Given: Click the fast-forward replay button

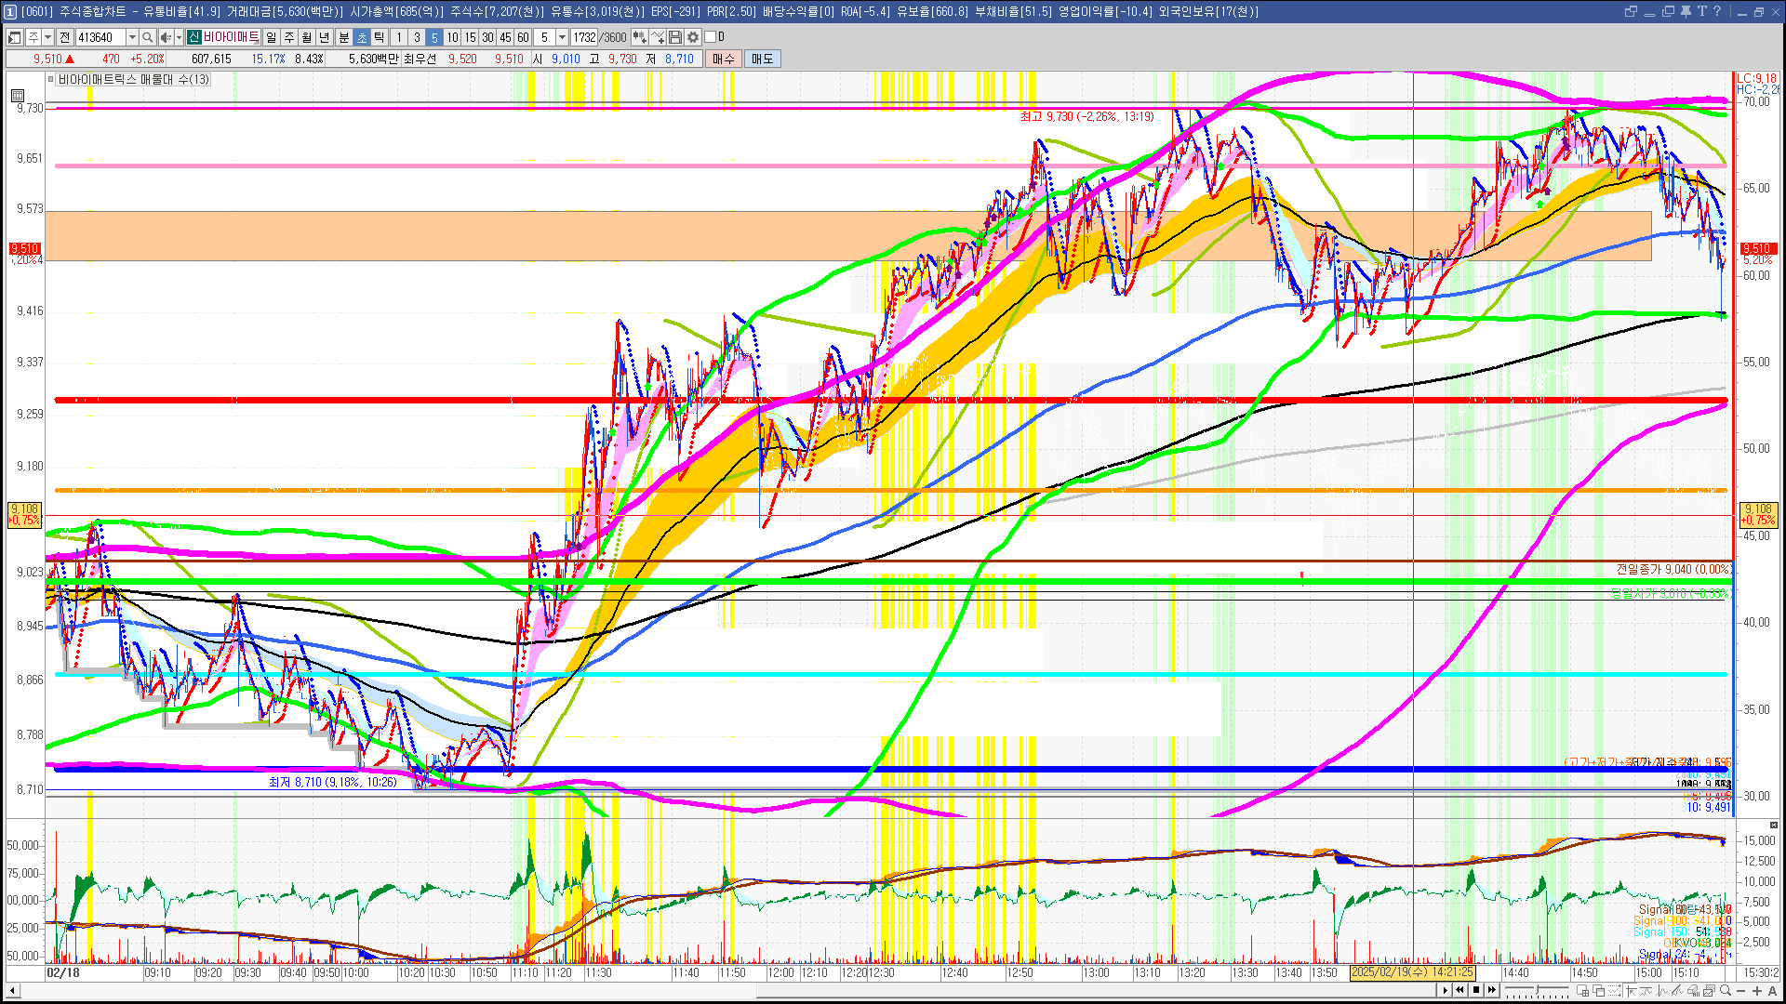Looking at the screenshot, I should 1492,990.
